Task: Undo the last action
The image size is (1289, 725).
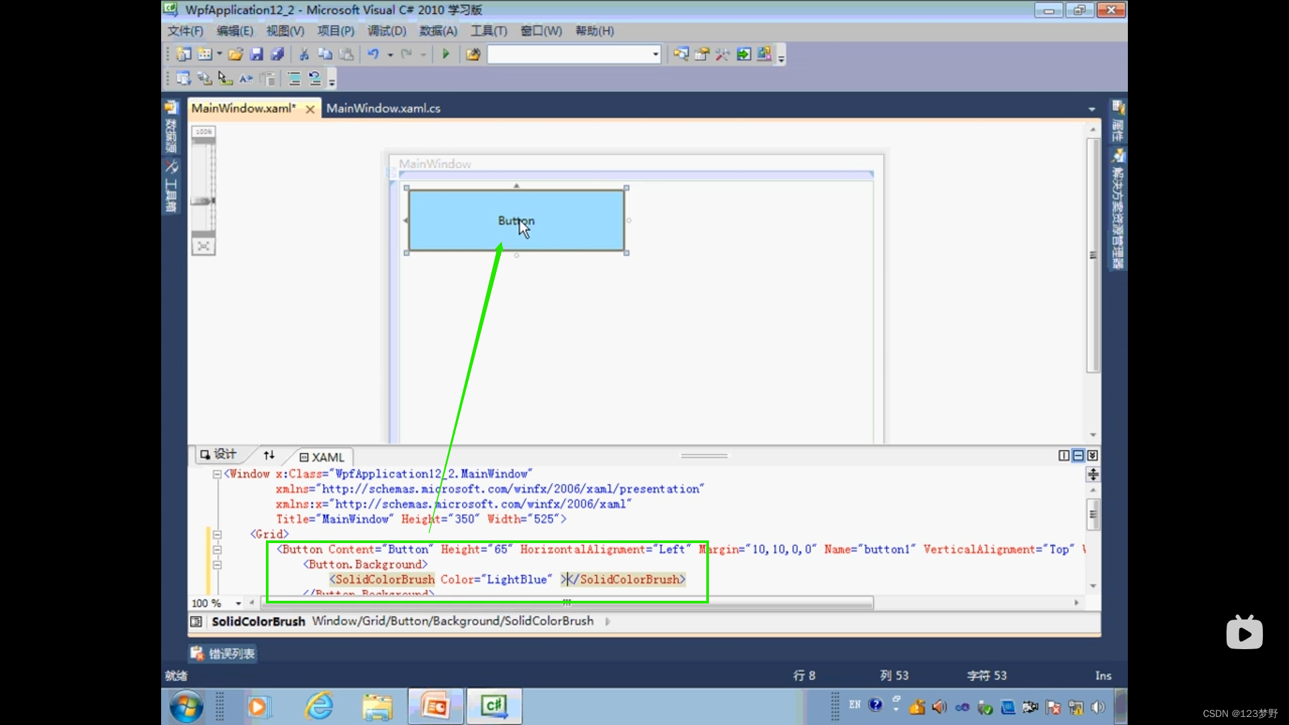Action: tap(373, 54)
